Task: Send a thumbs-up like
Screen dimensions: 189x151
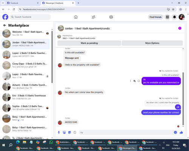Action: click(x=181, y=133)
